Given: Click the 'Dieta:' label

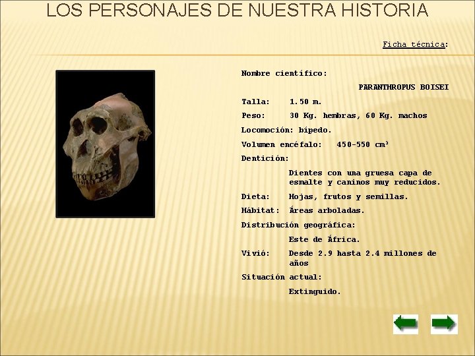Looking at the screenshot, I should point(255,196).
